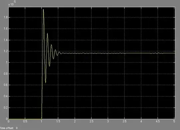Click the 3 tick label on x-axis
This screenshot has height=130, width=180.
pos(108,121)
